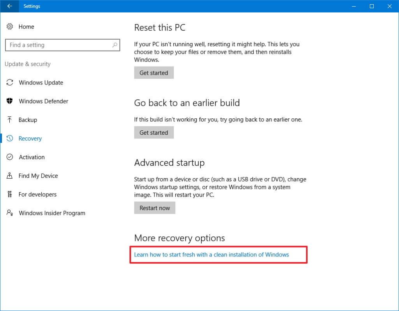Click Go back to an earlier build heading
This screenshot has height=311, width=399.
[x=187, y=103]
